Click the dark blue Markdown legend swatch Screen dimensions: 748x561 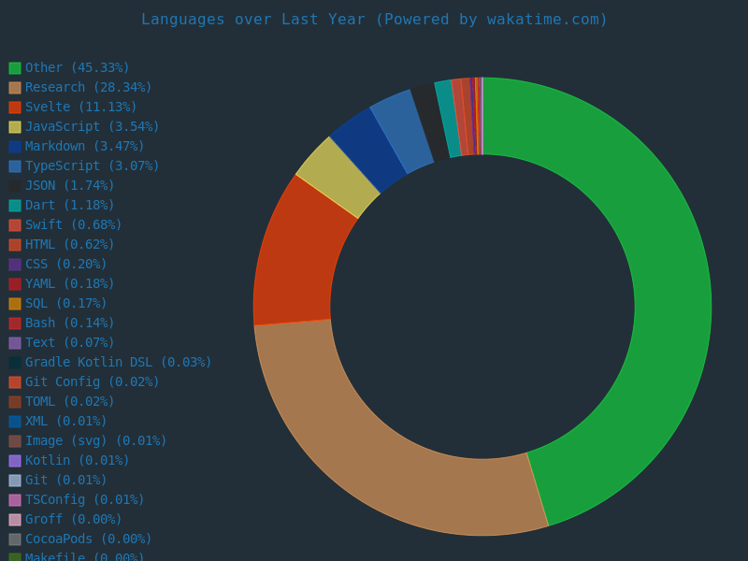[x=15, y=147]
